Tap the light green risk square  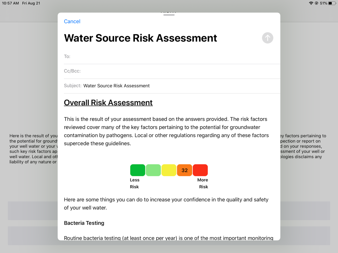tap(153, 170)
